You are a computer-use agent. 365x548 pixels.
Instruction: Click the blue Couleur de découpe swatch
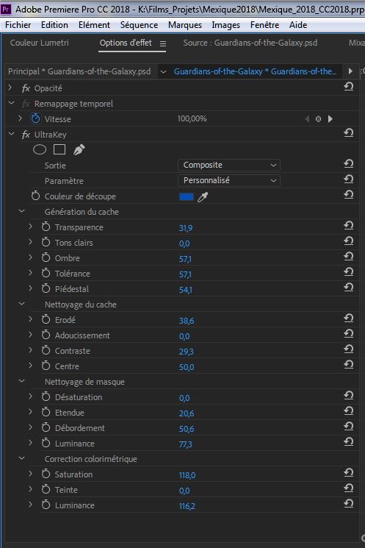(187, 196)
